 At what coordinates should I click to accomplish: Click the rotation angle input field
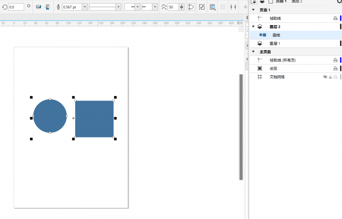tap(16, 7)
